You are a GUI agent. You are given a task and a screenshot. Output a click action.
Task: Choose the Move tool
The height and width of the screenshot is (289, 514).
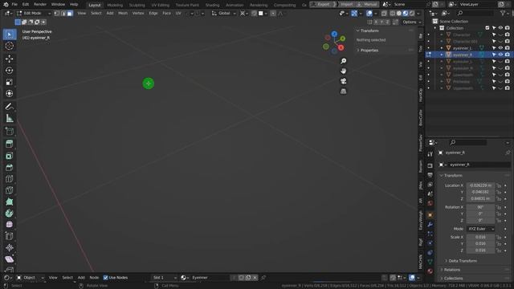[x=10, y=59]
